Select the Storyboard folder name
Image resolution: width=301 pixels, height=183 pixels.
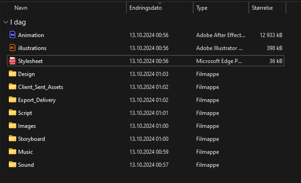[x=32, y=139]
